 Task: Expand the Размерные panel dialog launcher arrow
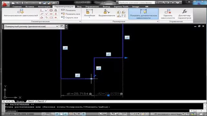point(158,22)
